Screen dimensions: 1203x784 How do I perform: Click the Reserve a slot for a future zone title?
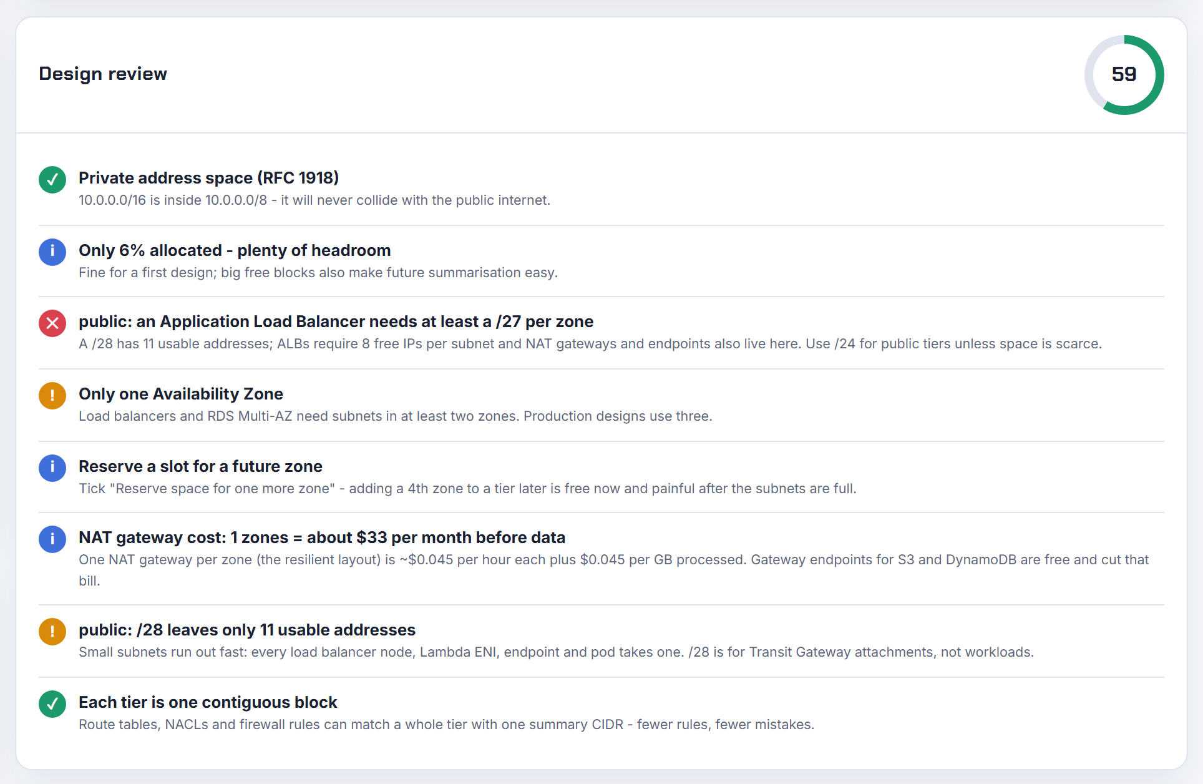click(200, 466)
